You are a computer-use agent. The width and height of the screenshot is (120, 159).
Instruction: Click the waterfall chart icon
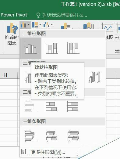tap(47, 25)
